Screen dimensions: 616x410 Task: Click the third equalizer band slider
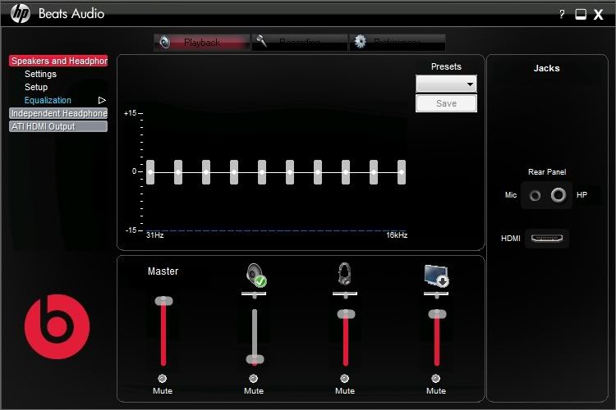coord(206,172)
